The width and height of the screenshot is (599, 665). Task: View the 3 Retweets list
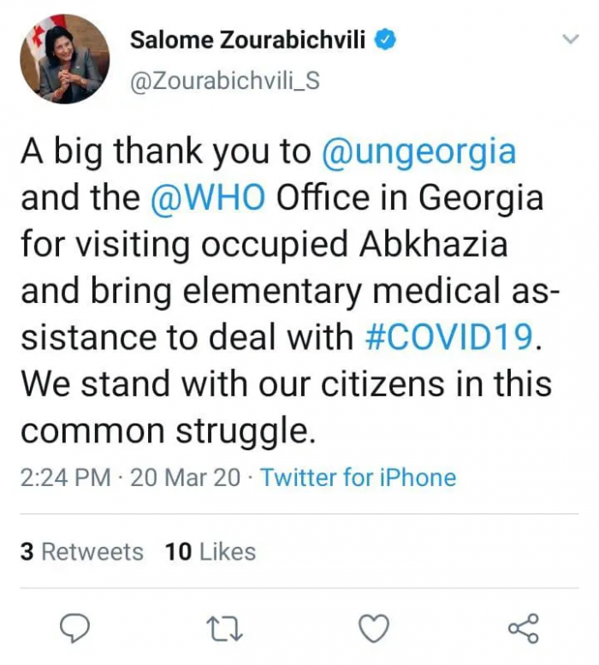pyautogui.click(x=82, y=552)
